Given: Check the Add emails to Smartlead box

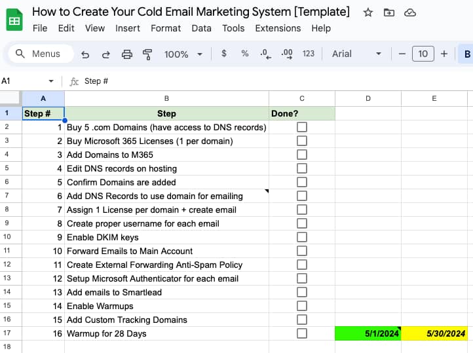Looking at the screenshot, I should (x=301, y=292).
